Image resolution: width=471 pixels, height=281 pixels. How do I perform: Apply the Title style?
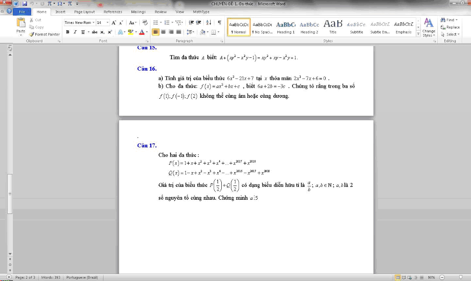click(x=333, y=27)
